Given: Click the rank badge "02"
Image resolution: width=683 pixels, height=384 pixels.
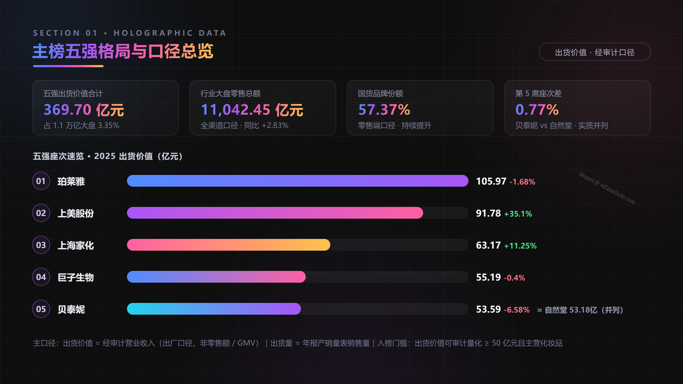Looking at the screenshot, I should coord(41,213).
